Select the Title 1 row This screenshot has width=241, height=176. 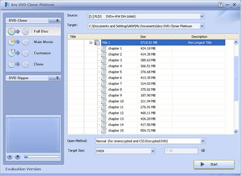pyautogui.click(x=163, y=43)
